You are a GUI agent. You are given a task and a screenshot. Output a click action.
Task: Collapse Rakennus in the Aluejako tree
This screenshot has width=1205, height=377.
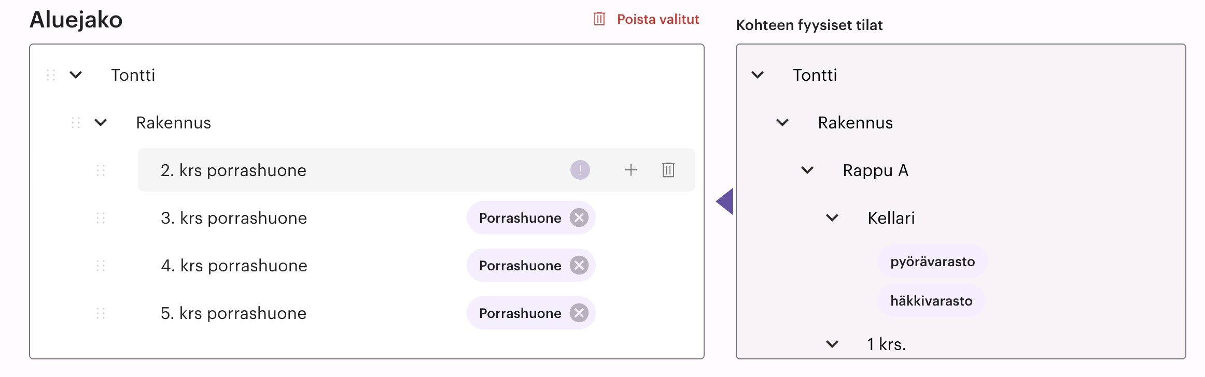pos(101,123)
